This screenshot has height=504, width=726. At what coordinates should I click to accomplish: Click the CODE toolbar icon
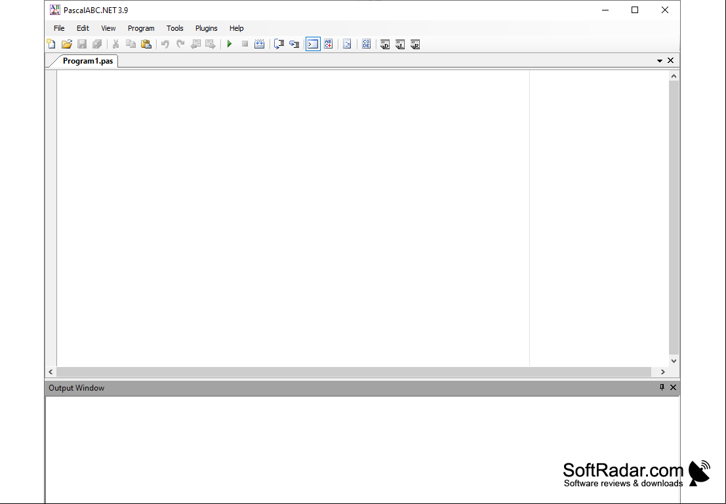tap(366, 44)
